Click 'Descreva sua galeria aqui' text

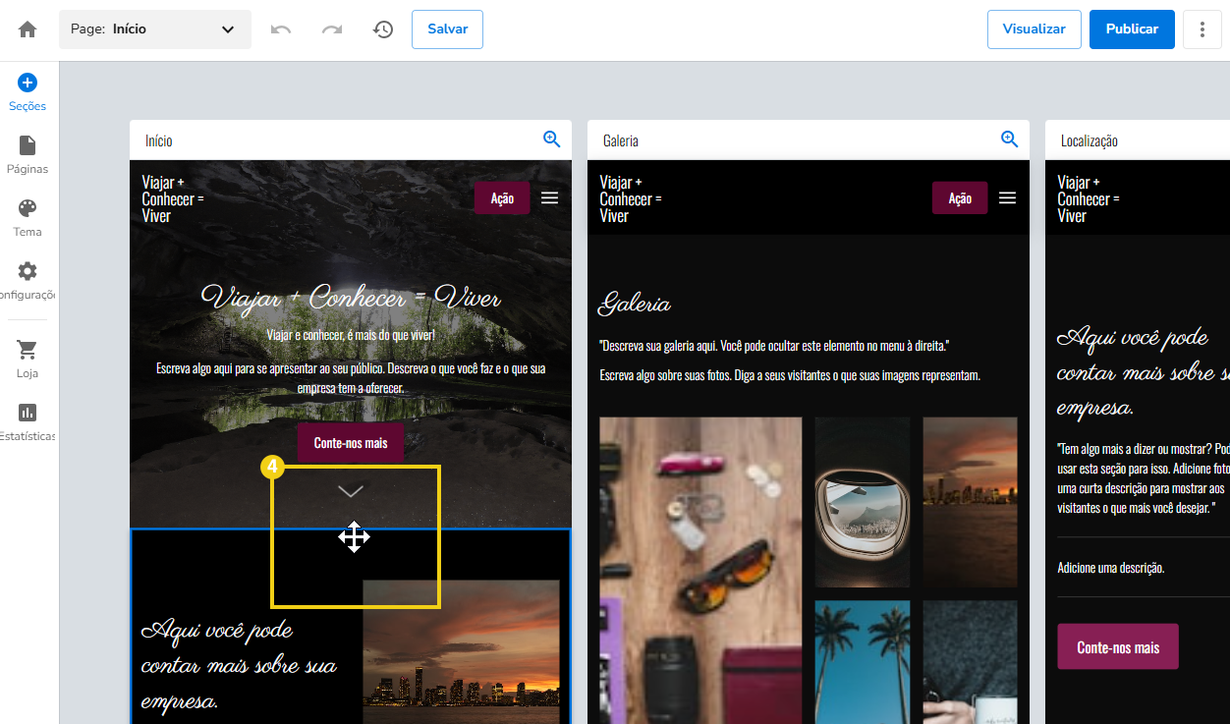(774, 346)
